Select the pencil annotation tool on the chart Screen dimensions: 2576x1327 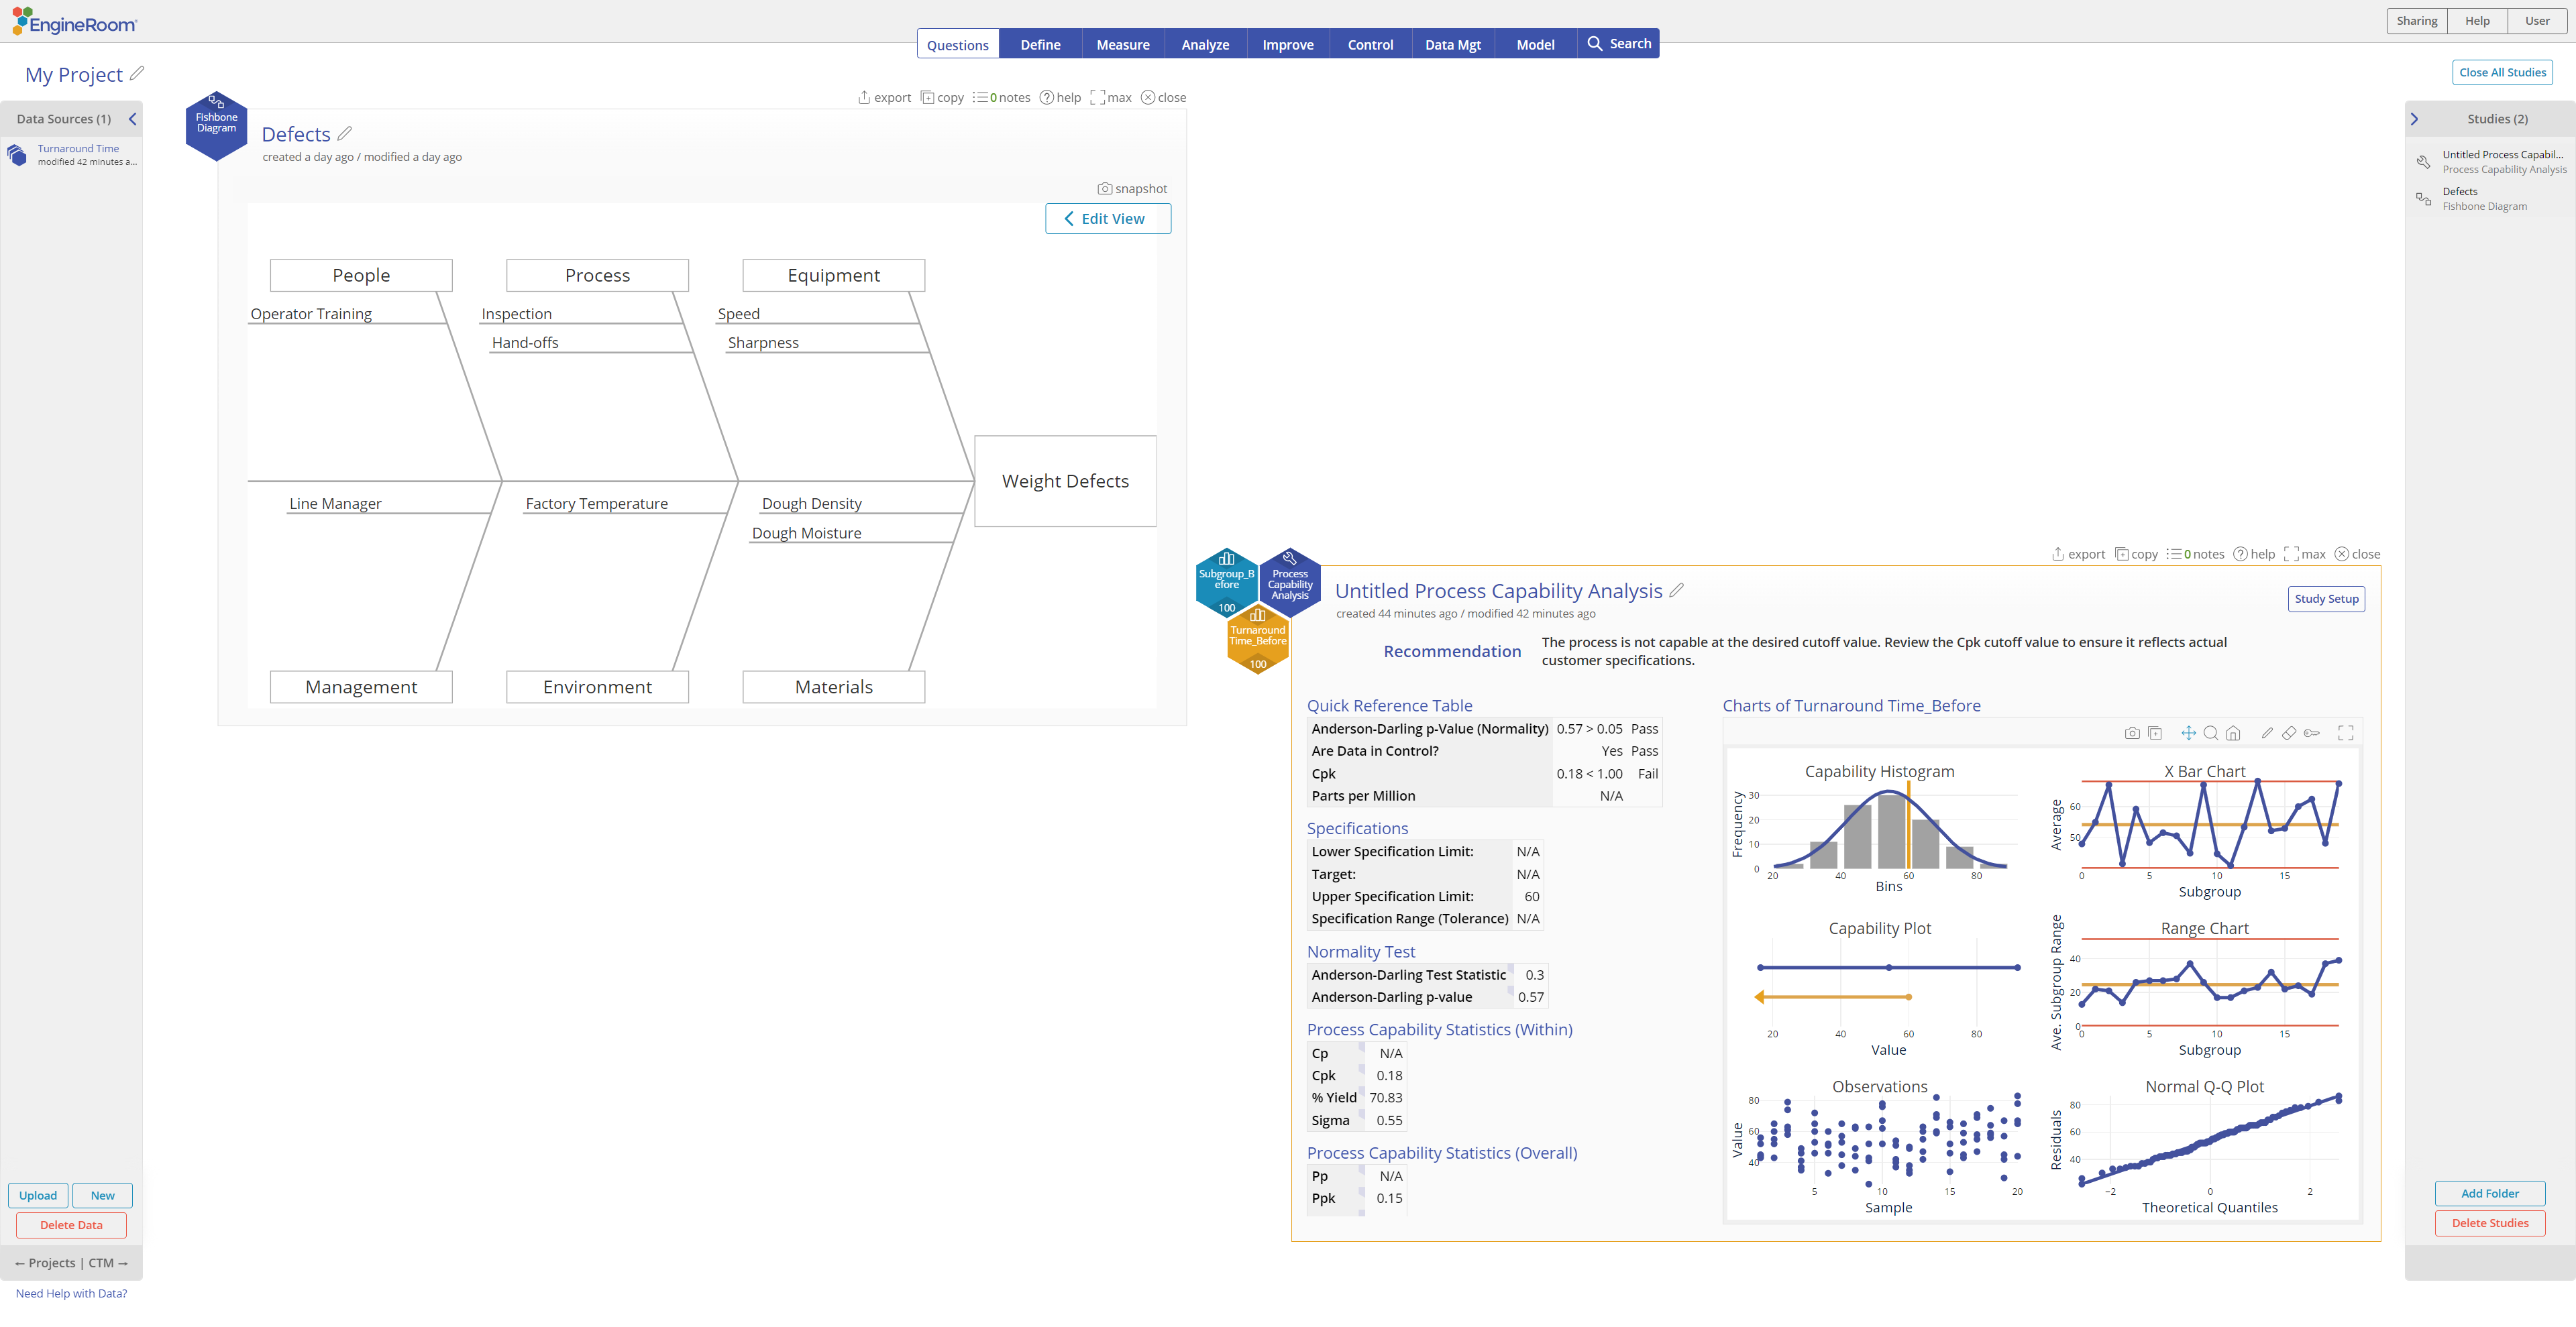(2268, 734)
